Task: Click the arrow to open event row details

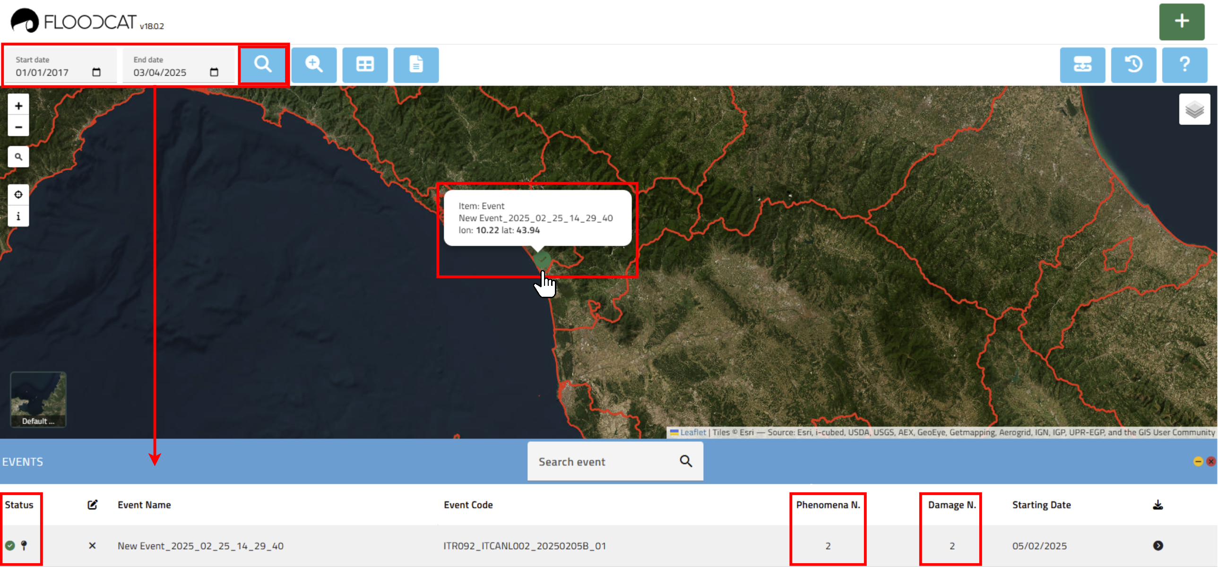Action: coord(1158,546)
